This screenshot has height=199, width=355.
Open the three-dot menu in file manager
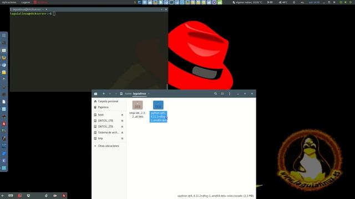click(x=230, y=93)
